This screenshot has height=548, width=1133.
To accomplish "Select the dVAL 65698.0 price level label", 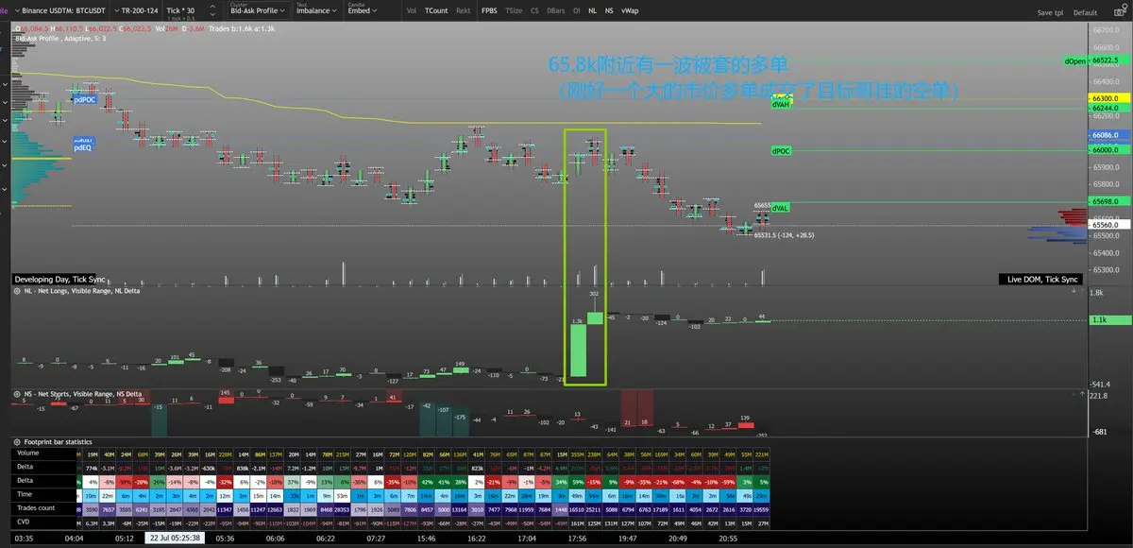I will point(781,206).
